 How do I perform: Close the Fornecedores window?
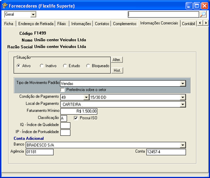pos(205,6)
